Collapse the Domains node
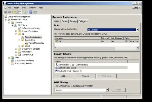Image resolution: width=152 pixels, height=102 pixels. point(9,23)
